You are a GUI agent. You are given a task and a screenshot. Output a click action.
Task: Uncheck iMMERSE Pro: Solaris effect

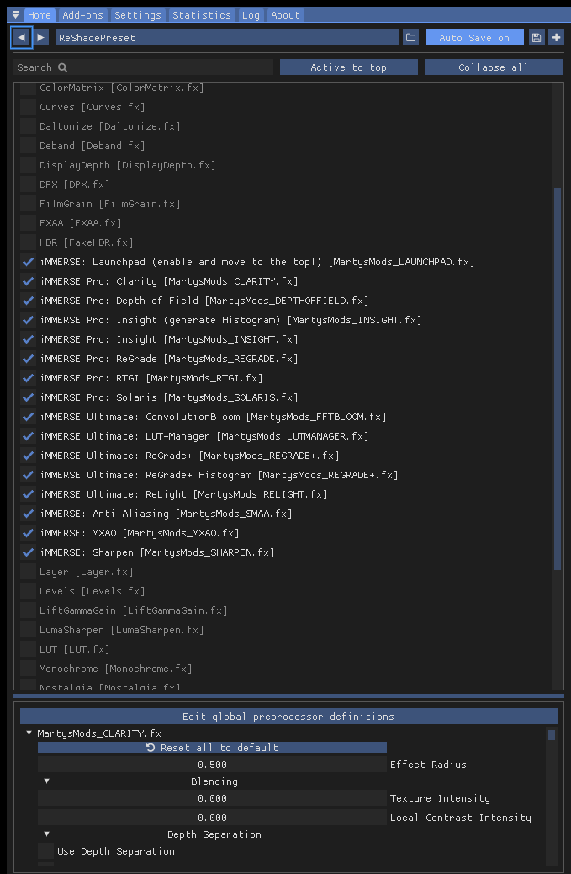(28, 397)
